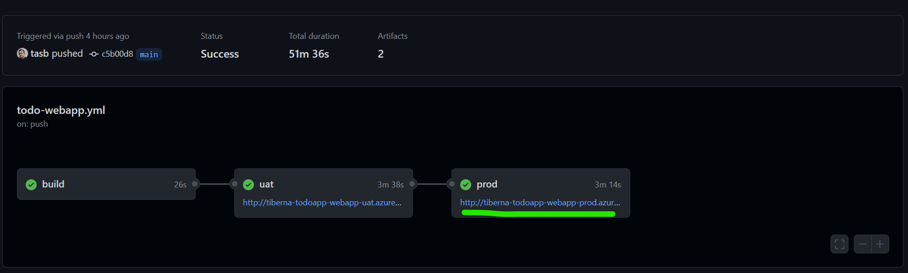
Task: Open the prod deployment URL
Action: (540, 203)
